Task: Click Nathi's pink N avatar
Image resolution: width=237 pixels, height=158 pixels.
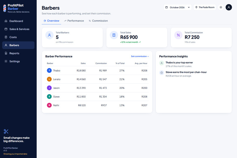Action: point(49,105)
